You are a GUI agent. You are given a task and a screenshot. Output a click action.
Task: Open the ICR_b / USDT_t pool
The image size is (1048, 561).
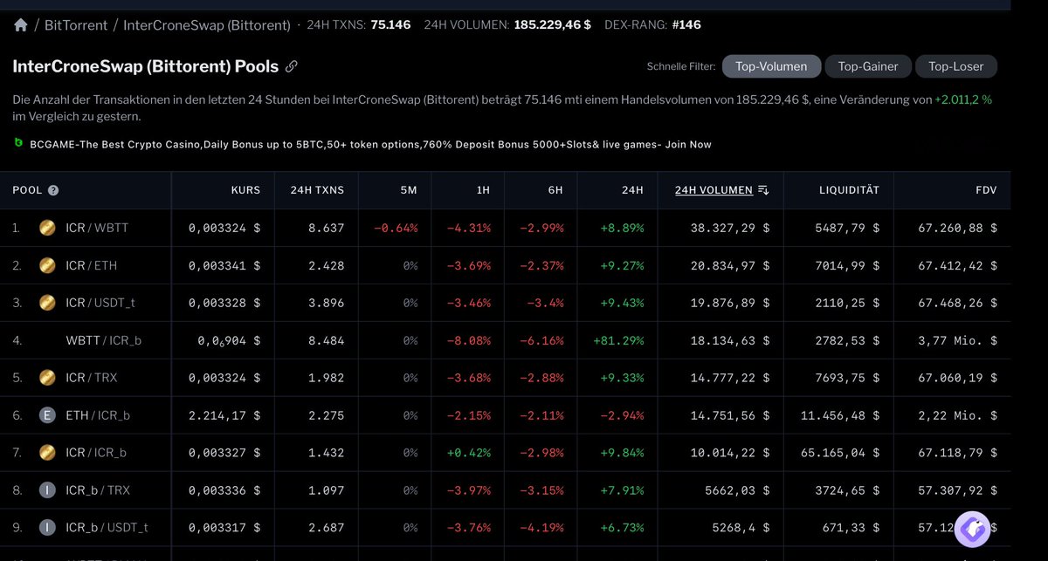coord(107,527)
